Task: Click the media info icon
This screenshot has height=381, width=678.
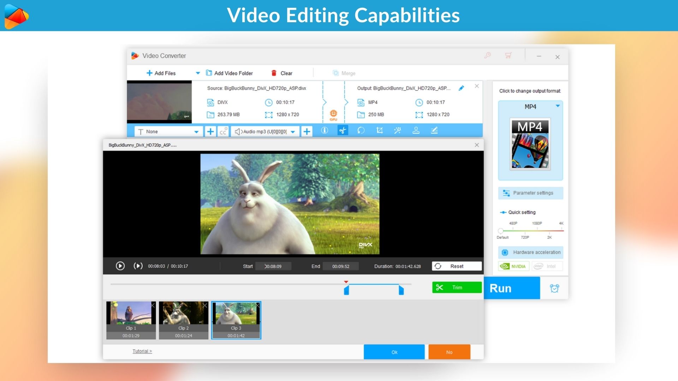Action: pyautogui.click(x=324, y=131)
